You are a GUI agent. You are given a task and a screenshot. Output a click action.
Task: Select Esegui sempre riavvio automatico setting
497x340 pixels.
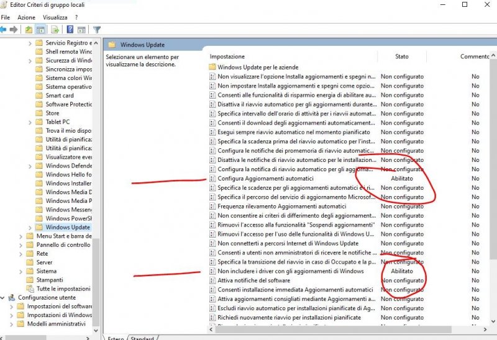(293, 132)
